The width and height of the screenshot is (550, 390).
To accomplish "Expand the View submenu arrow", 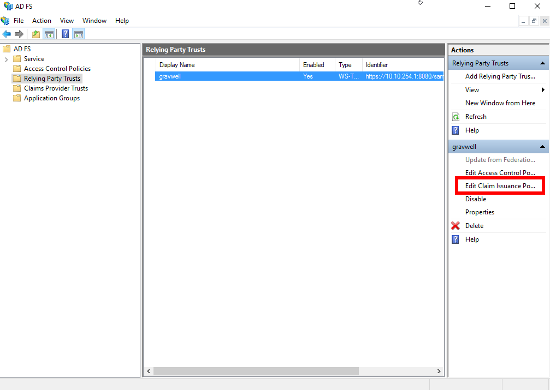I will [543, 90].
